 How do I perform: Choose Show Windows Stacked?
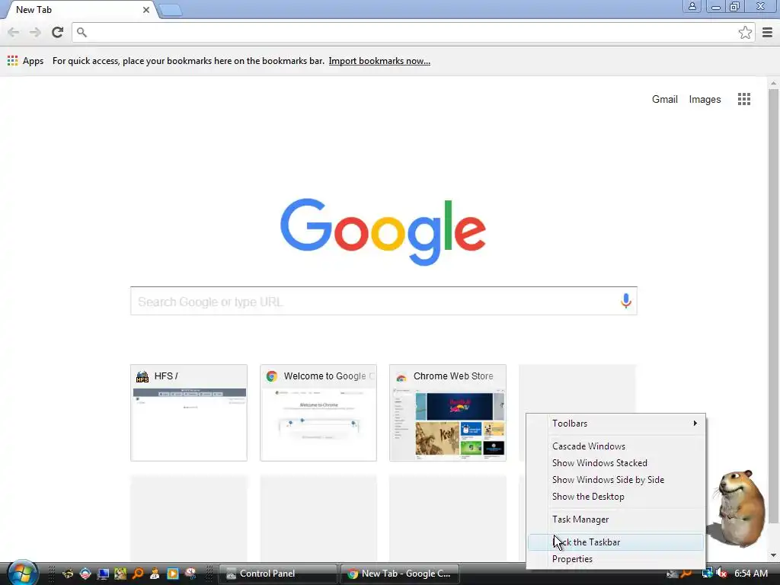tap(615, 463)
